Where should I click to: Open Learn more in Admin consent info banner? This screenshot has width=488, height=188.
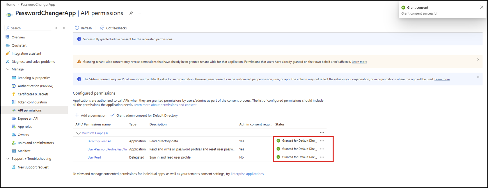coord(442,79)
